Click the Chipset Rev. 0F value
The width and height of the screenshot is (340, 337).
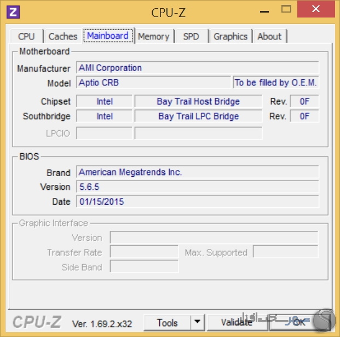click(x=304, y=101)
